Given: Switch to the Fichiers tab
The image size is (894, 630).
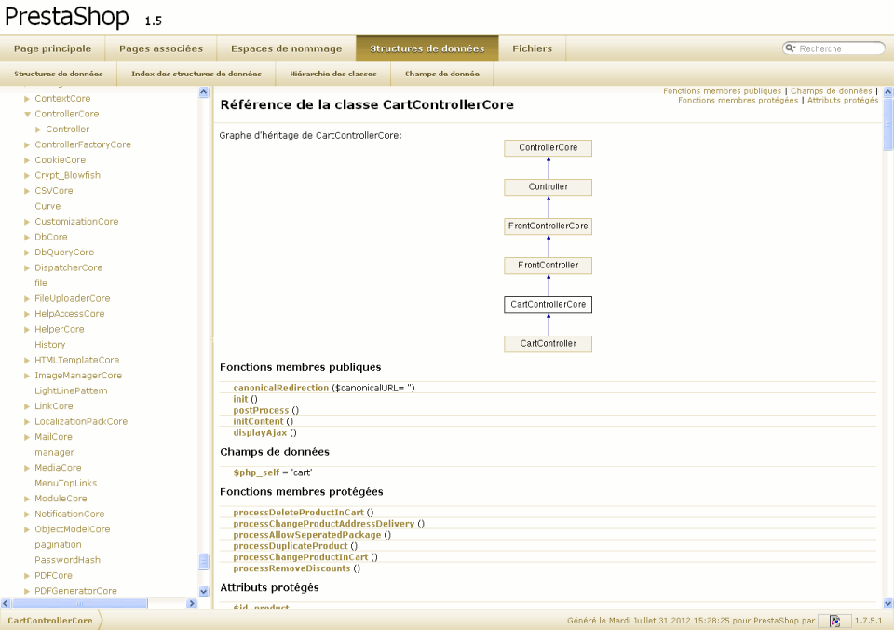Looking at the screenshot, I should 532,48.
